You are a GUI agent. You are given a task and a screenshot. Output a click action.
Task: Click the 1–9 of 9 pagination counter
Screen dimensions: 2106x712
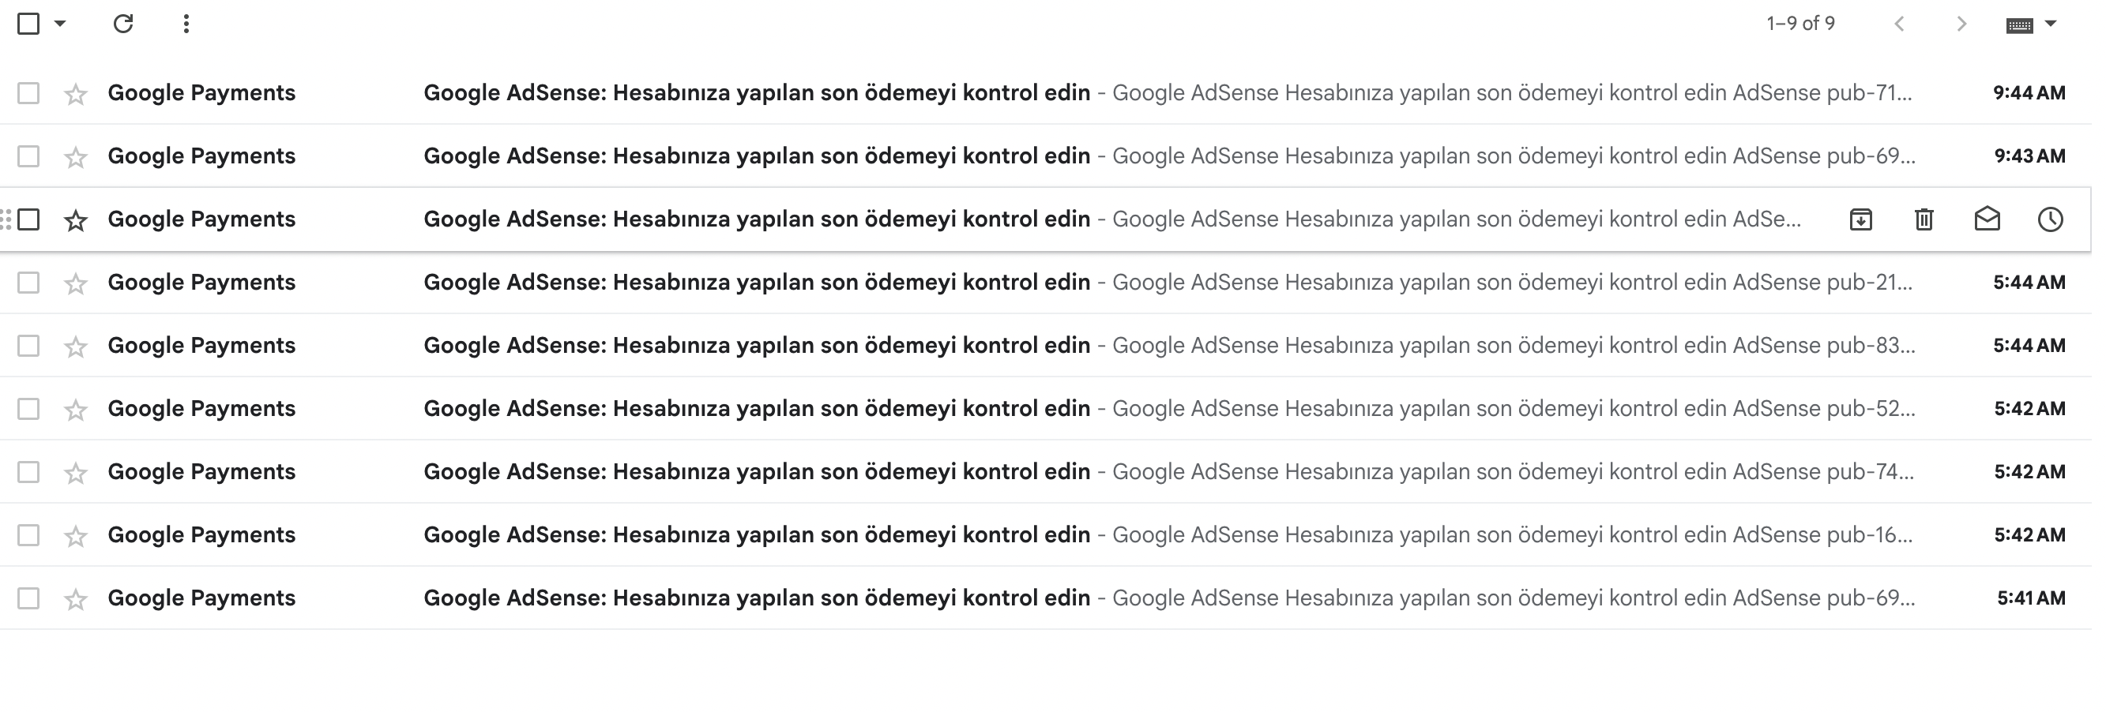[1800, 24]
